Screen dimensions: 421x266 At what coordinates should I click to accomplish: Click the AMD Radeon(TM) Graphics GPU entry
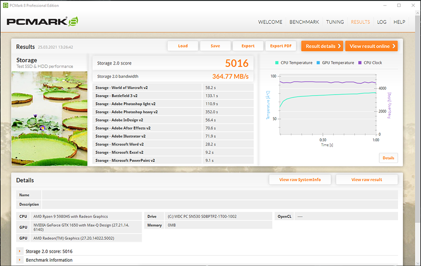point(86,238)
